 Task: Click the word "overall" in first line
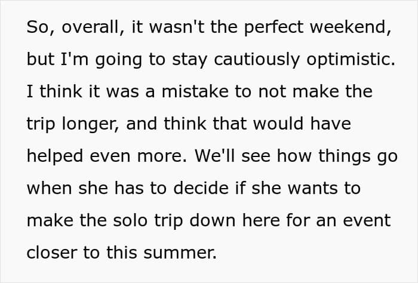[90, 27]
